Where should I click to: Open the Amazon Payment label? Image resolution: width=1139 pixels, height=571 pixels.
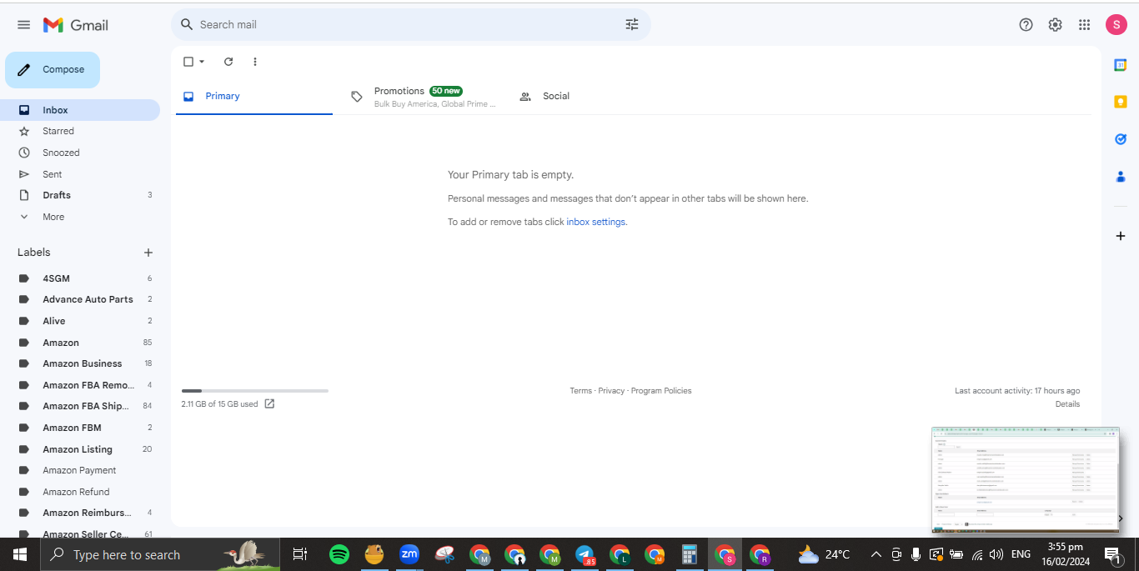coord(80,470)
